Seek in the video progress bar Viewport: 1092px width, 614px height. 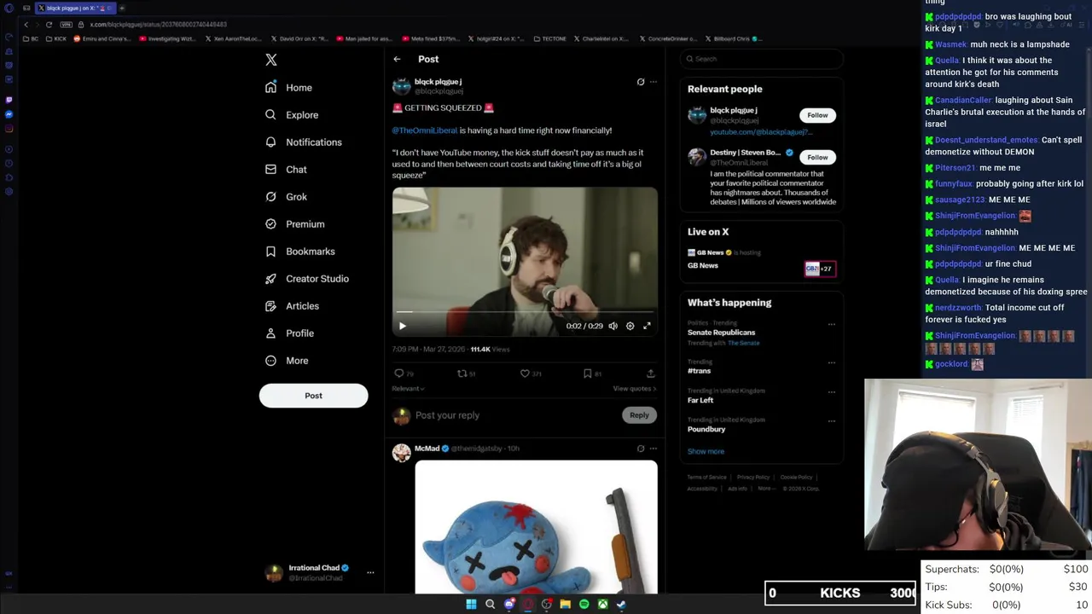[525, 312]
